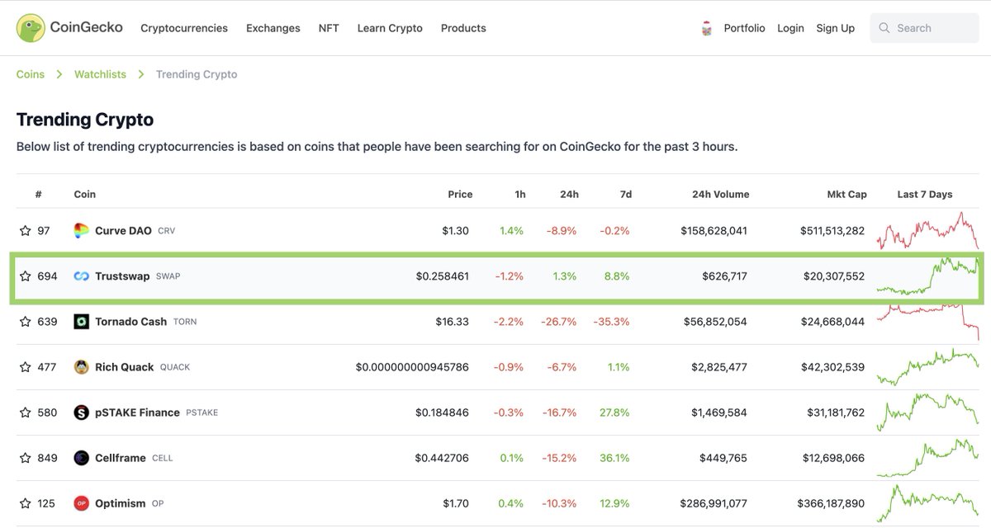Open the Curve DAO coin page
The image size is (991, 528).
point(123,231)
